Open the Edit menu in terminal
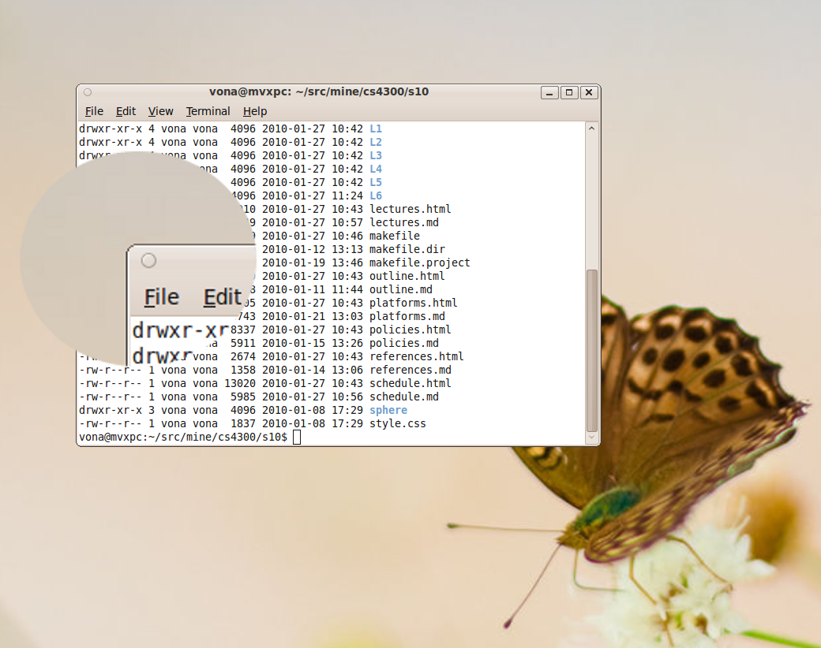This screenshot has width=821, height=648. (x=126, y=111)
